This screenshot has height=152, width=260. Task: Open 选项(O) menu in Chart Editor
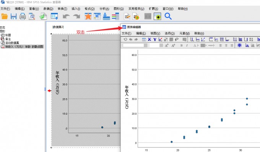170,34
